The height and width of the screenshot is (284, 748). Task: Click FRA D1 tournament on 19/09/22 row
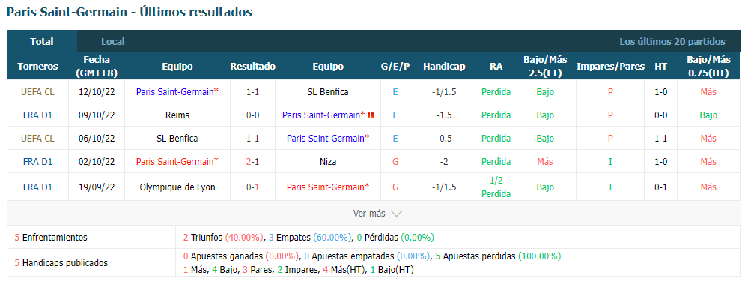pyautogui.click(x=37, y=187)
